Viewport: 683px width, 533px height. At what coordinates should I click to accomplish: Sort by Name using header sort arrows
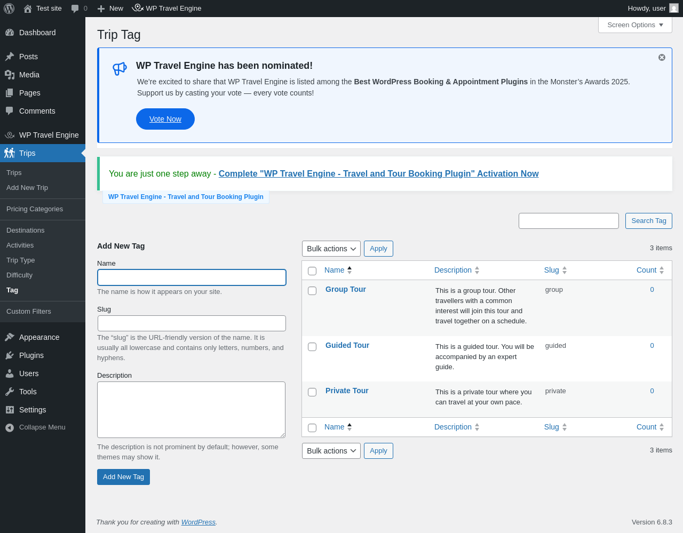pyautogui.click(x=350, y=271)
